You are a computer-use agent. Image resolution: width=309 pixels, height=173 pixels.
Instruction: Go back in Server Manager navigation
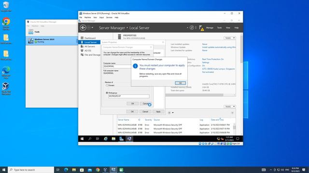click(x=83, y=28)
